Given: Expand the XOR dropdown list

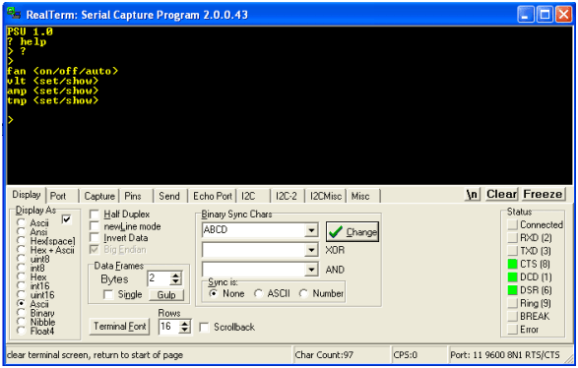Looking at the screenshot, I should click(x=311, y=250).
